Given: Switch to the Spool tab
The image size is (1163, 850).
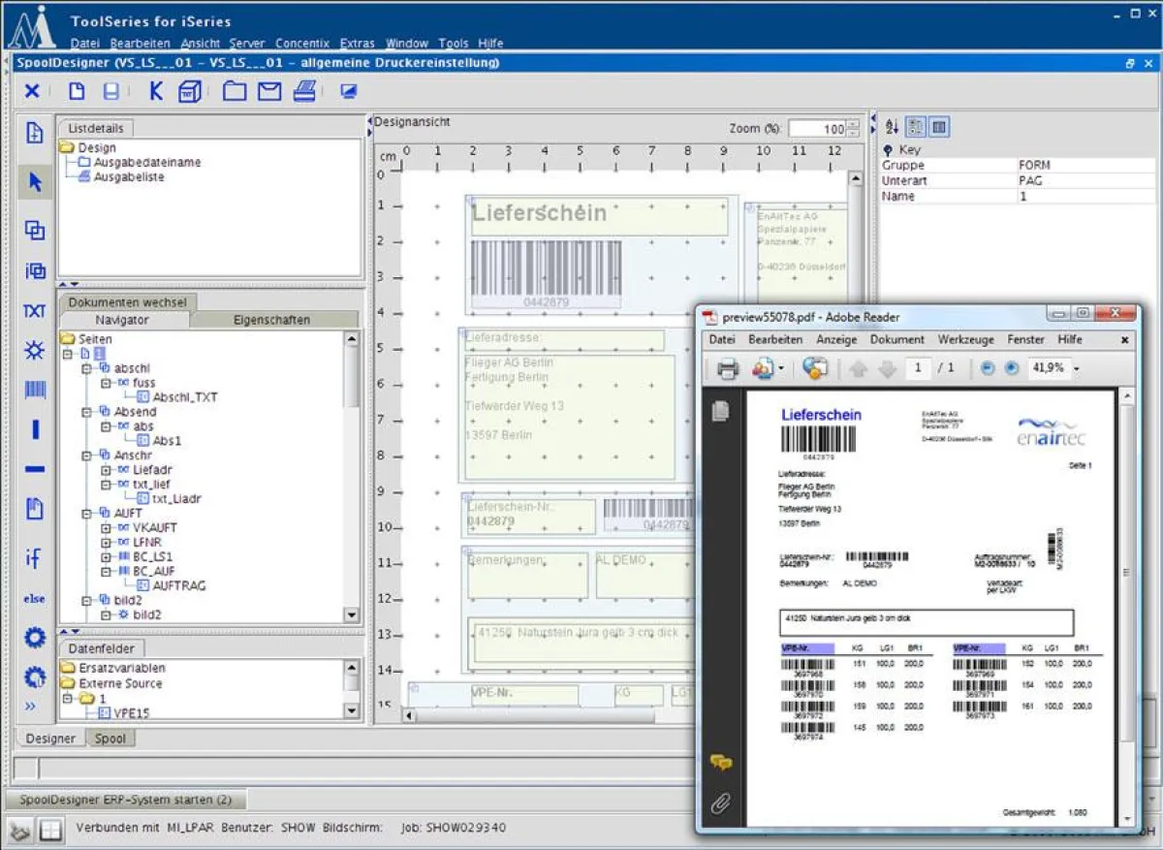Looking at the screenshot, I should 110,738.
